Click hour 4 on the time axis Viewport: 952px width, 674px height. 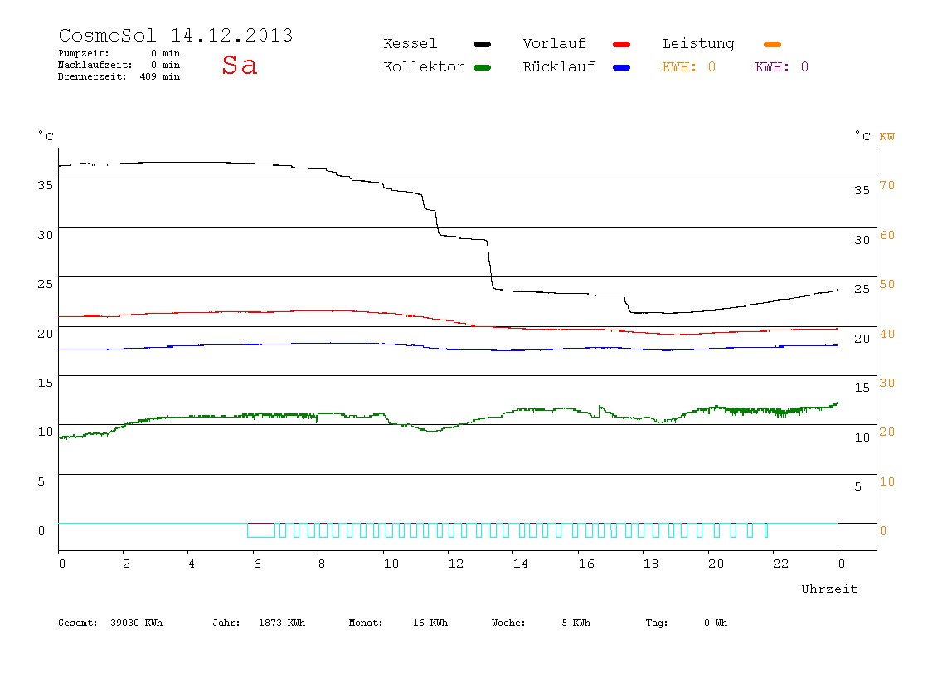click(x=192, y=564)
